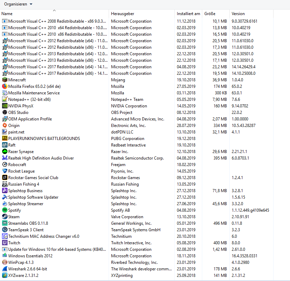Select Visual C++ 2012 Redistributable (x86) entry

pyautogui.click(x=58, y=47)
